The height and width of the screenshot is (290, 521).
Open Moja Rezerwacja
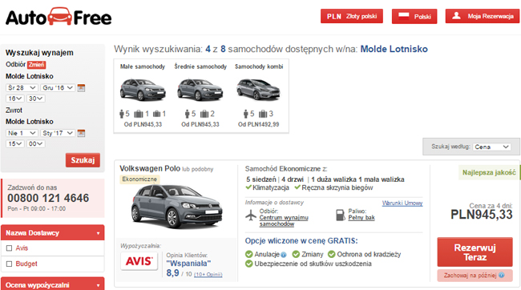(483, 16)
